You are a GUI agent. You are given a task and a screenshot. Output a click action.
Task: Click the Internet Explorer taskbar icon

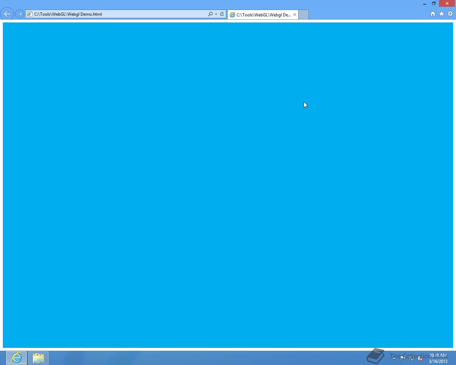point(16,358)
